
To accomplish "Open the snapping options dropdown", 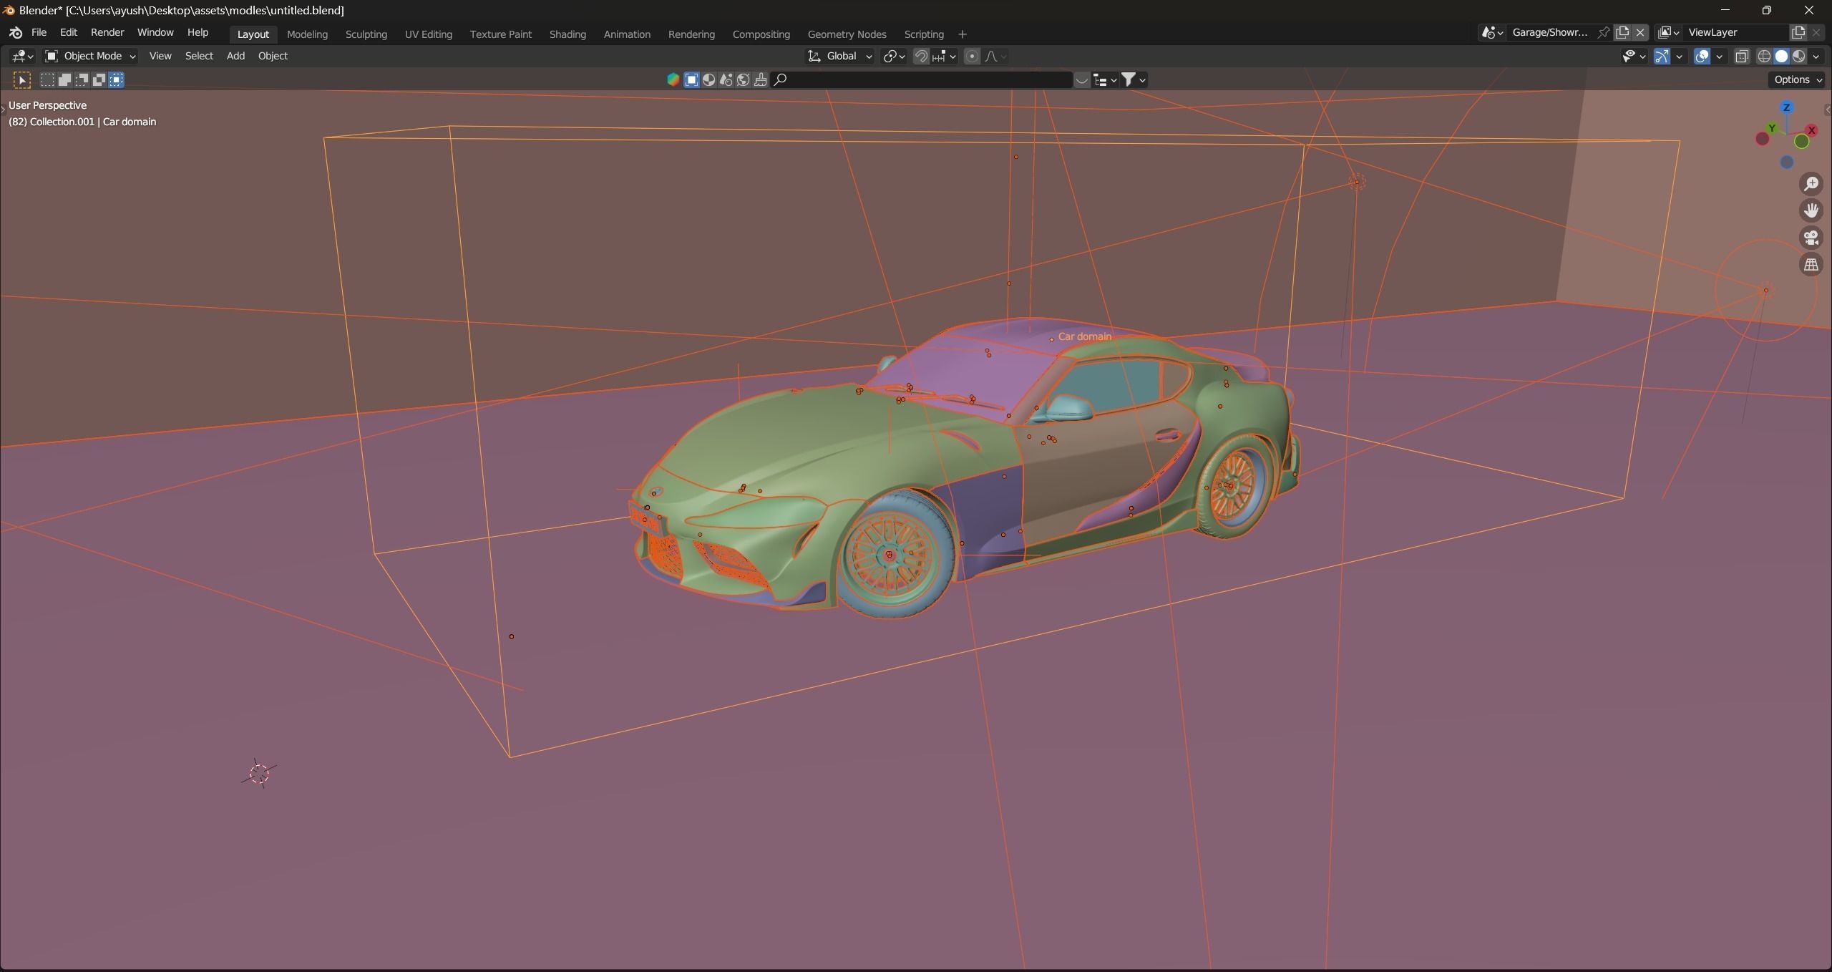I will tap(945, 56).
